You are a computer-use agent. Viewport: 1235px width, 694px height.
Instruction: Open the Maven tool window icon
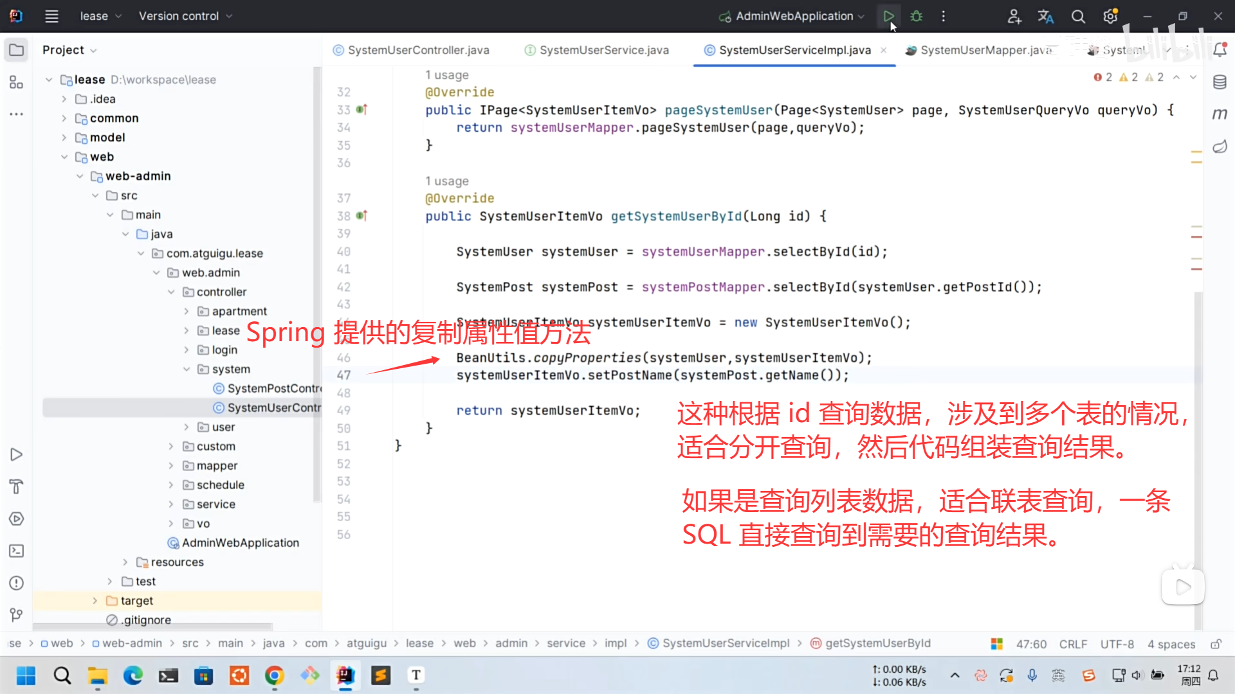coord(1220,114)
